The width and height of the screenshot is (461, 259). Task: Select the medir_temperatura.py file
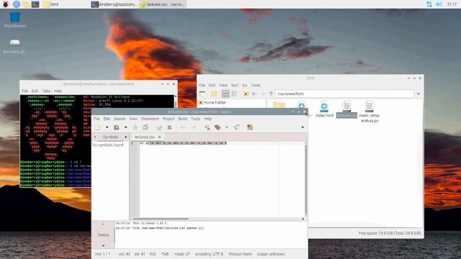[370, 112]
